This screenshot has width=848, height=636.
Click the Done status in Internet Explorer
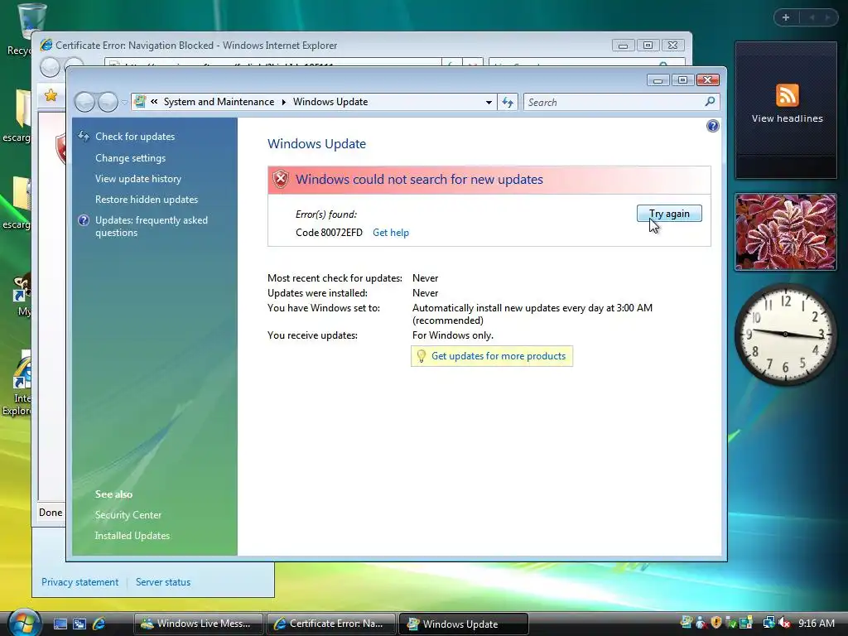coord(51,512)
